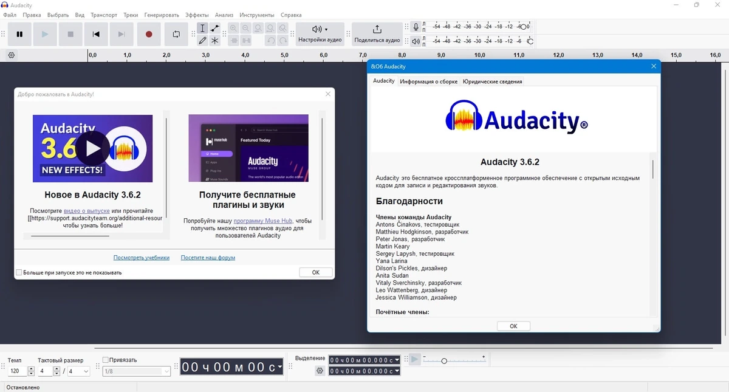Click the speaker playback meter icon
Viewport: 729px width, 392px height.
(x=416, y=41)
